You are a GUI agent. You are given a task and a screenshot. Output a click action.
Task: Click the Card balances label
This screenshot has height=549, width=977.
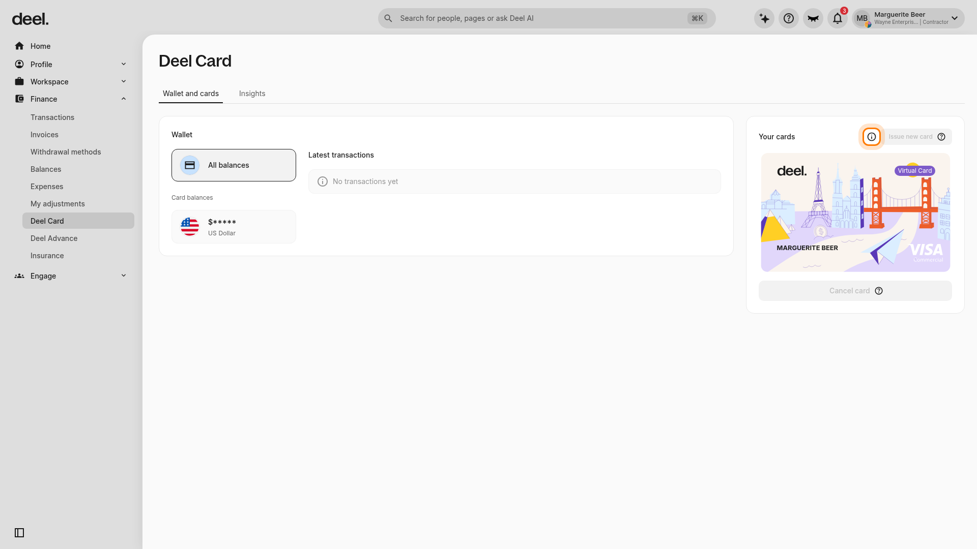tap(192, 198)
